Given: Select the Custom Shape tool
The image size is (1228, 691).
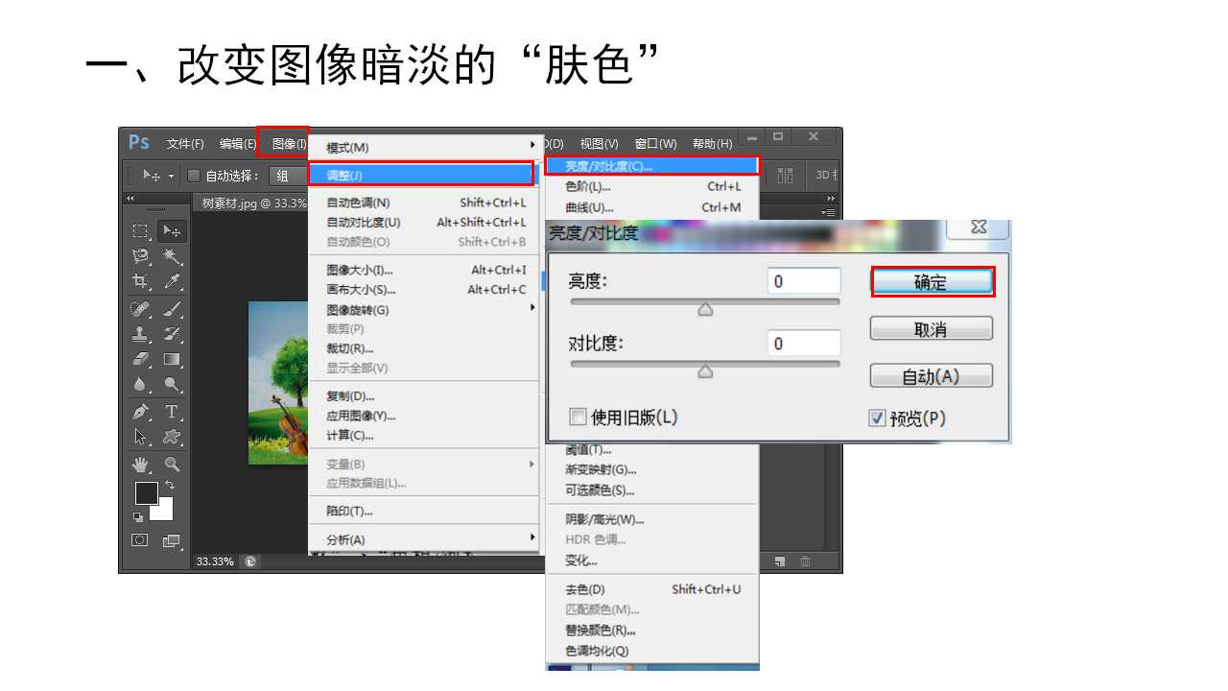Looking at the screenshot, I should (173, 437).
